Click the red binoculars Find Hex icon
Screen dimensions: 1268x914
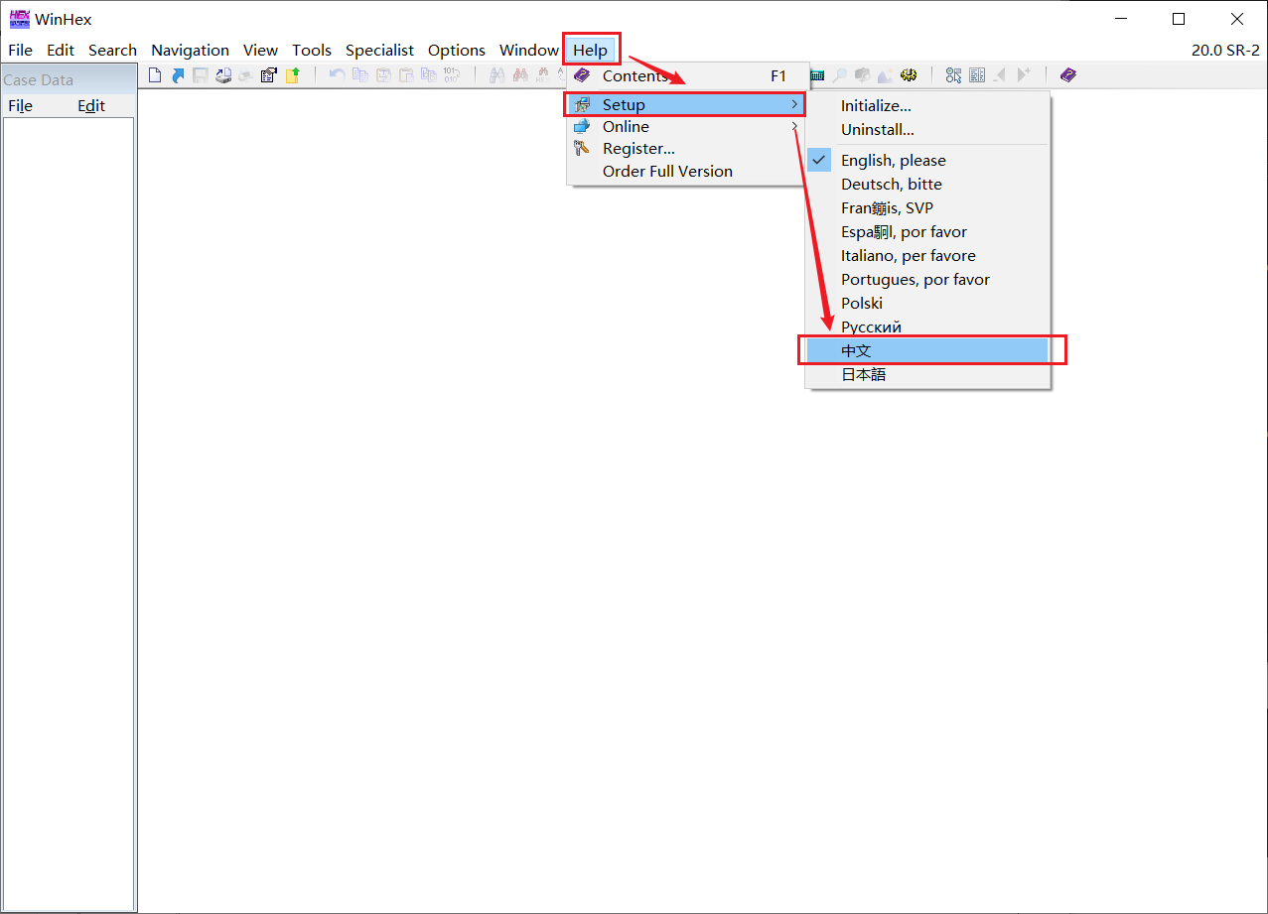[520, 75]
